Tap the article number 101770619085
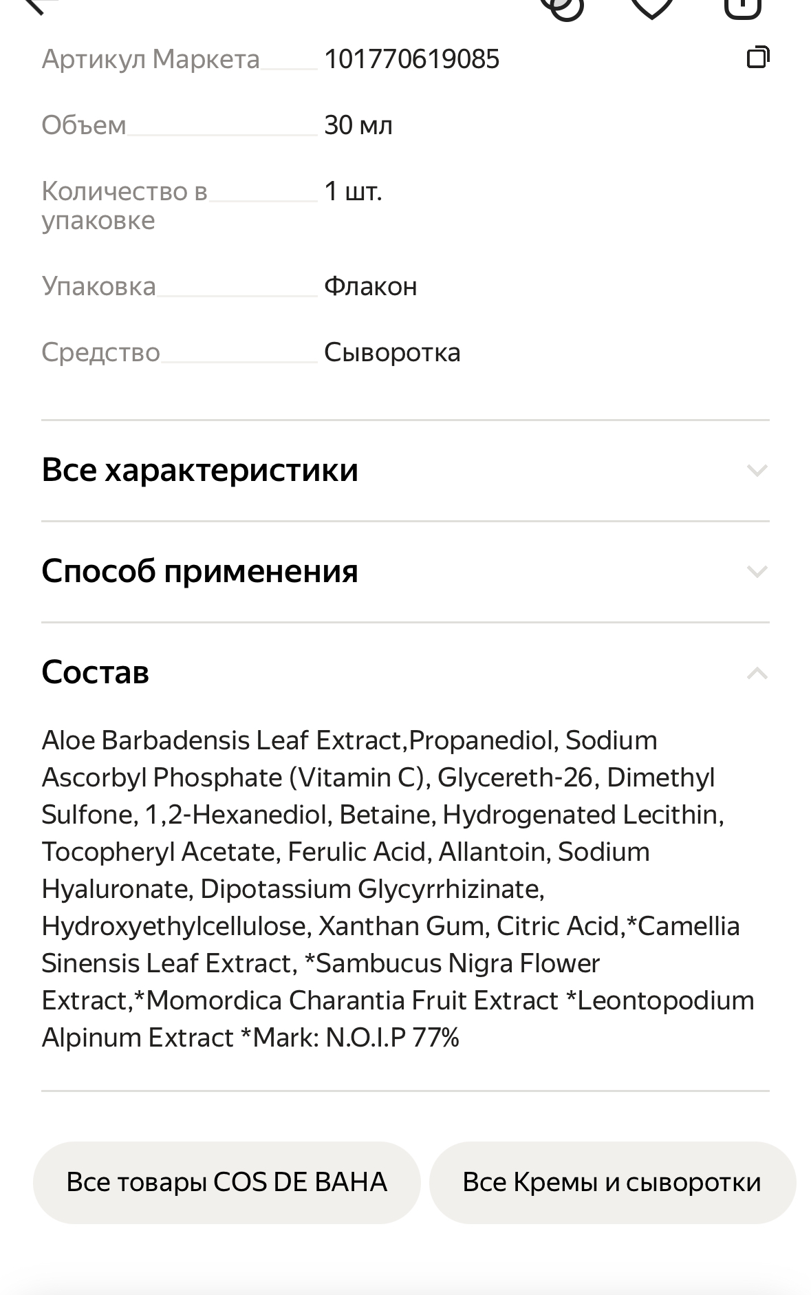This screenshot has height=1295, width=811. tap(411, 59)
